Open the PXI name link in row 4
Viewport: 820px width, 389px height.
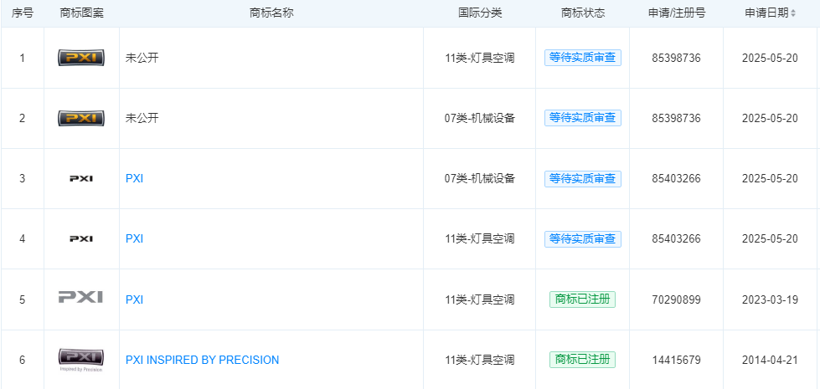134,238
